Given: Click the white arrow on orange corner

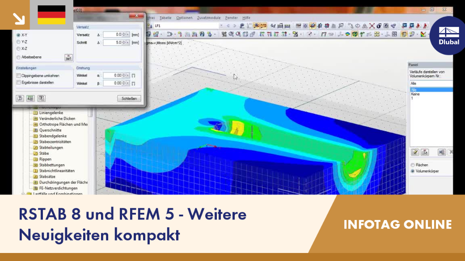Looking at the screenshot, I should (x=19, y=18).
